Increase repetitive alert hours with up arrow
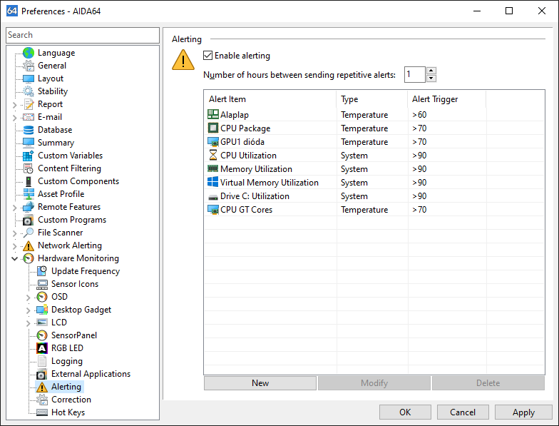This screenshot has width=559, height=426. (431, 71)
